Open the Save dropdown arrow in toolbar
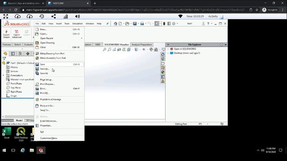Screen dimensions: 287x161 [138, 24]
